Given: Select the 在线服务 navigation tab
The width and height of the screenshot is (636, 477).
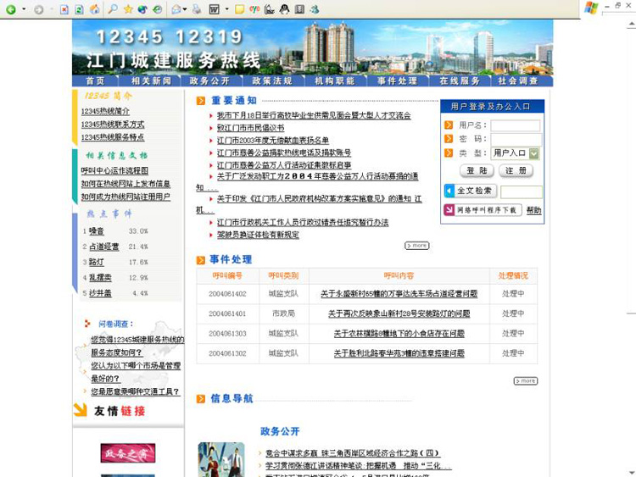Looking at the screenshot, I should 460,80.
